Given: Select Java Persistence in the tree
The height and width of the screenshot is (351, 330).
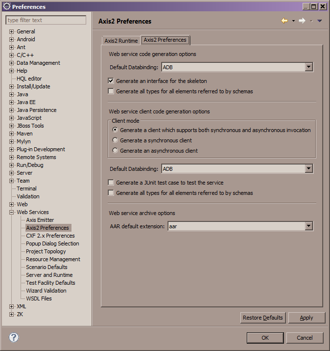Looking at the screenshot, I should (x=36, y=110).
